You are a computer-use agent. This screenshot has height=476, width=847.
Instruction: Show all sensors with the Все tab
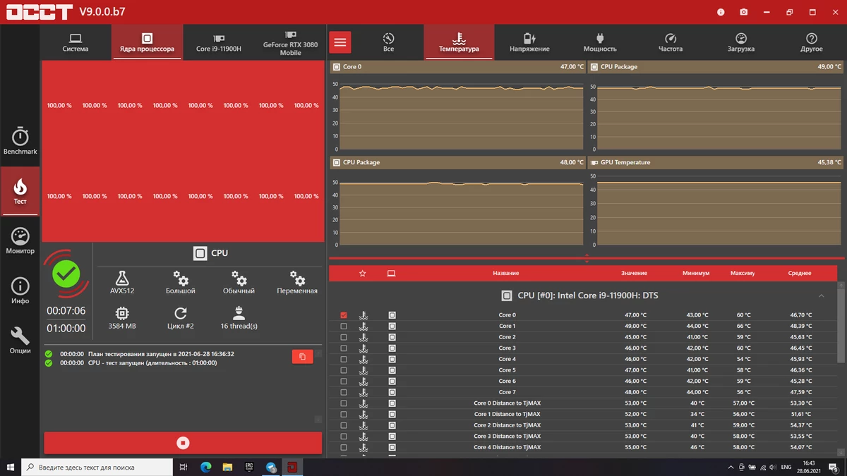[x=388, y=42]
